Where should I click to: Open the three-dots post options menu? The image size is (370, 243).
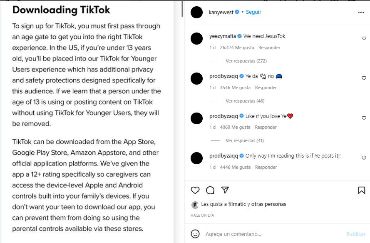pos(361,13)
